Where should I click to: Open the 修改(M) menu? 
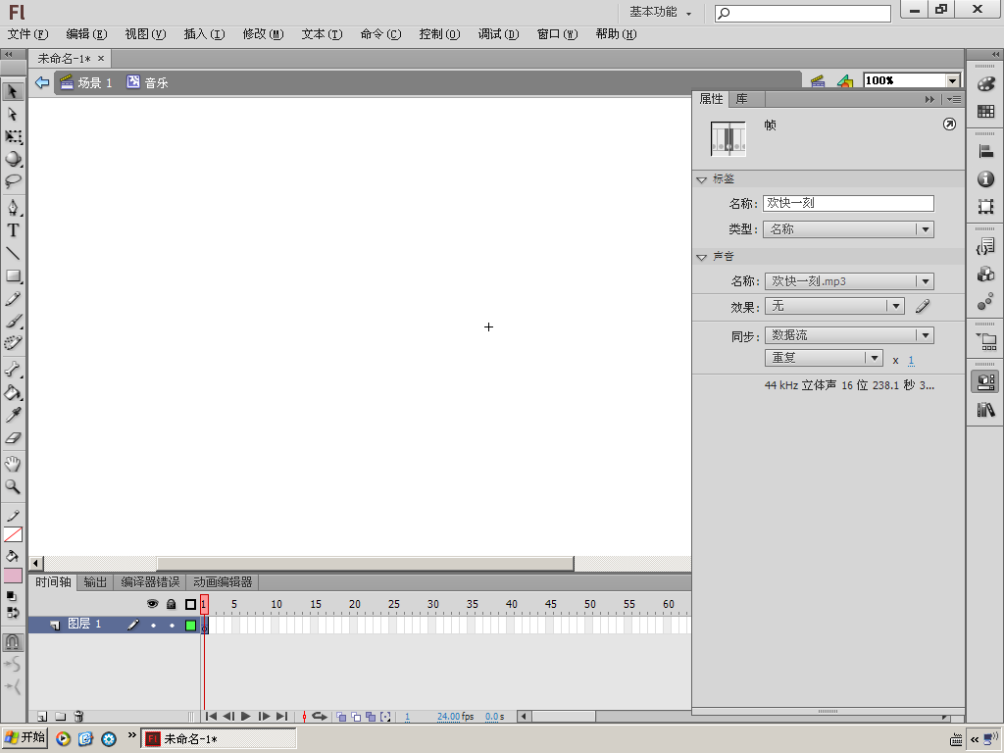pyautogui.click(x=263, y=34)
